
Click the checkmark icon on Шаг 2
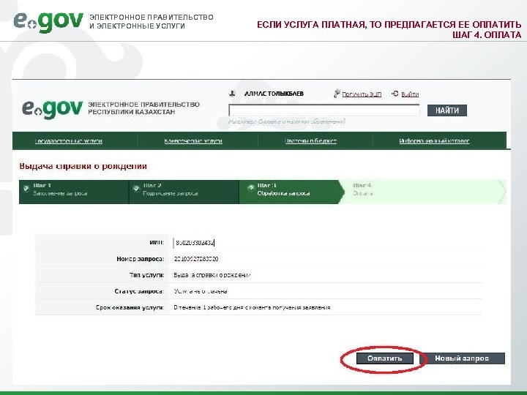[x=136, y=189]
